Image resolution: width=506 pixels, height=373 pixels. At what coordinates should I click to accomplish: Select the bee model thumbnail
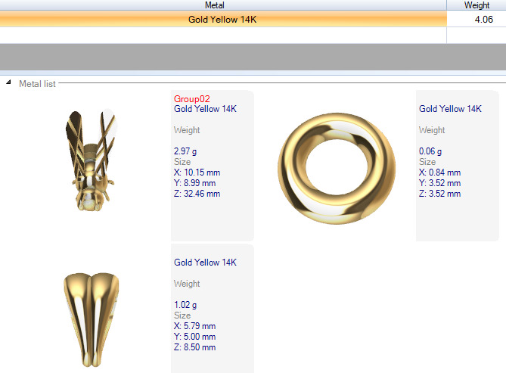pos(90,160)
